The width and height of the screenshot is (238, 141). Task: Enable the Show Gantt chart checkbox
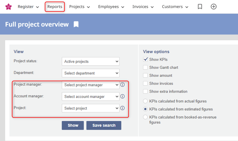[146, 67]
